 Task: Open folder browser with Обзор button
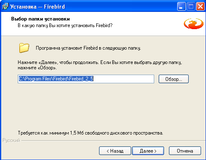(x=174, y=79)
